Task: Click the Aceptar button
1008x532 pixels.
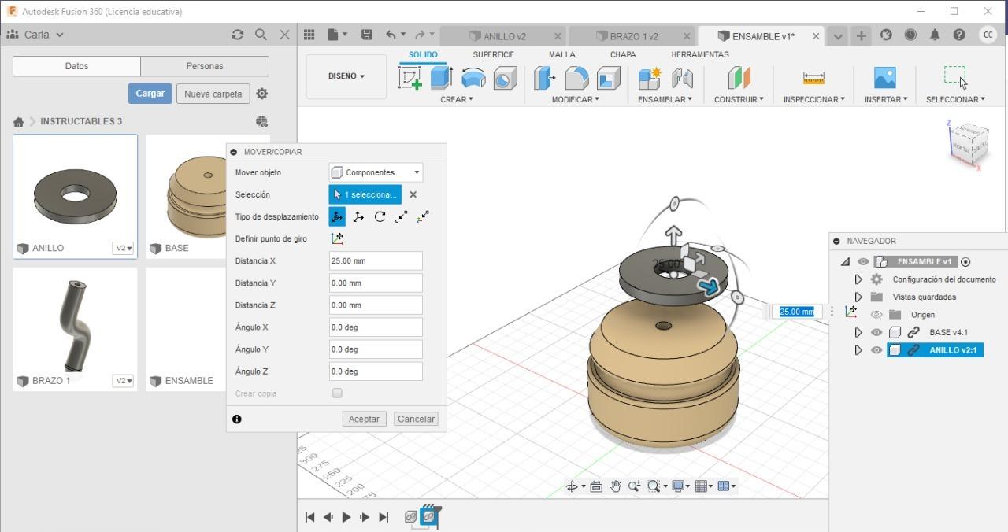Action: [364, 419]
